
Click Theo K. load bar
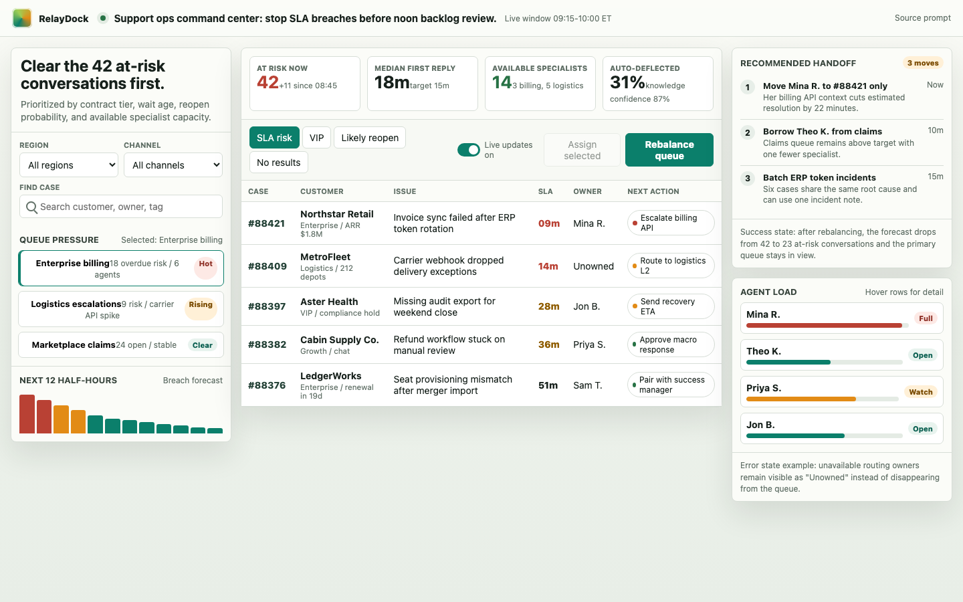[825, 363]
